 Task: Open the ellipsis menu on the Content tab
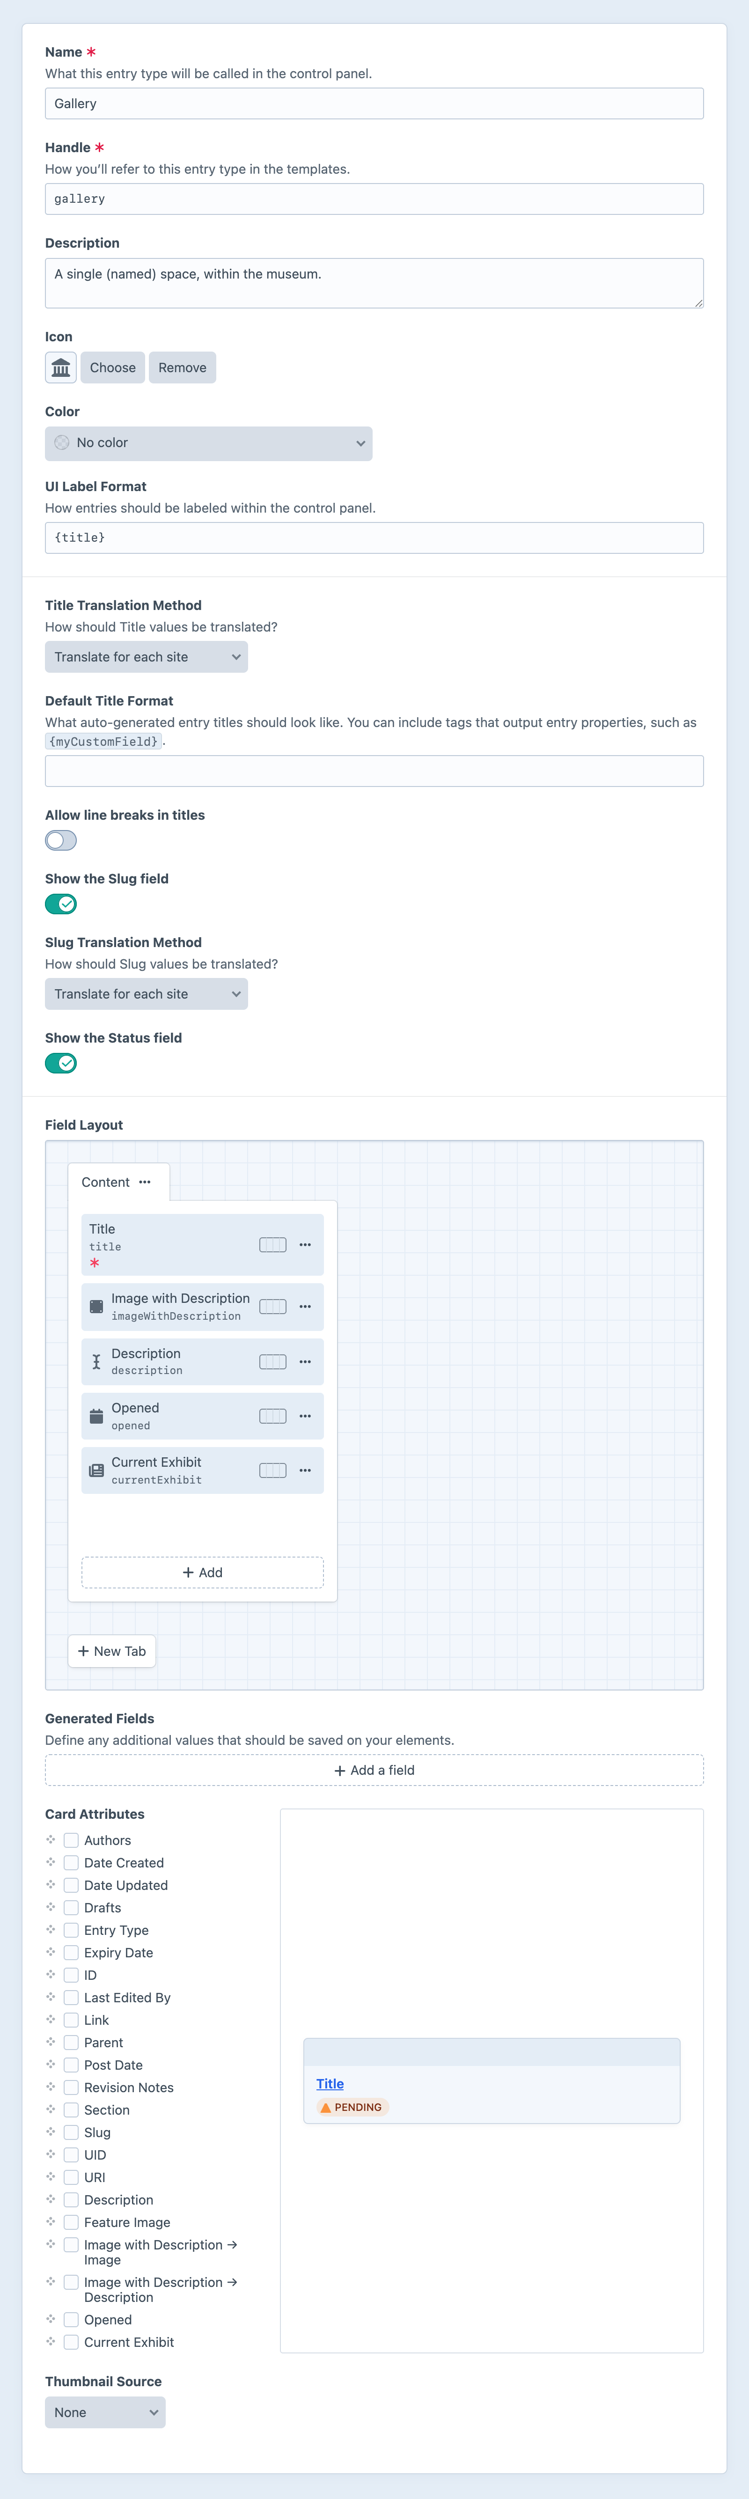[145, 1182]
